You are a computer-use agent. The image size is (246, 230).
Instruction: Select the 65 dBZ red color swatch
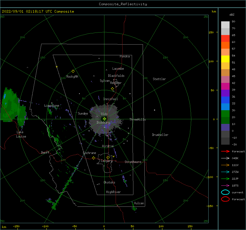[x=225, y=38]
